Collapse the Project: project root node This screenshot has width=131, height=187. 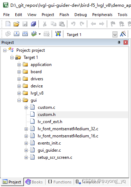[x=5, y=51]
